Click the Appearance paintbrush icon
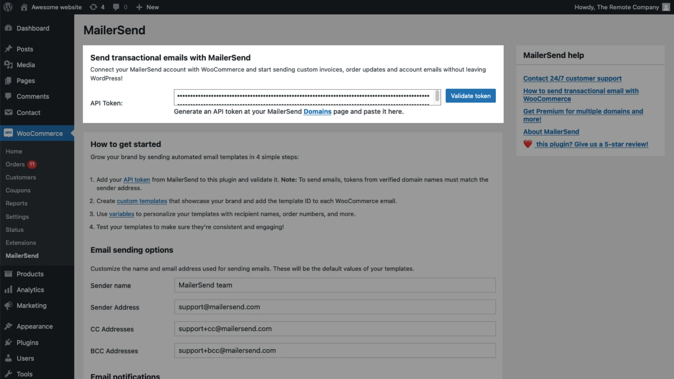This screenshot has width=674, height=379. coord(8,326)
